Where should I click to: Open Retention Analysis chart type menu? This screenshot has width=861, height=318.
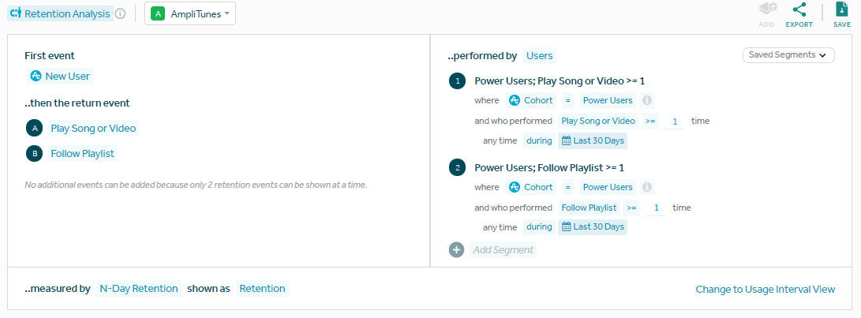tap(60, 13)
